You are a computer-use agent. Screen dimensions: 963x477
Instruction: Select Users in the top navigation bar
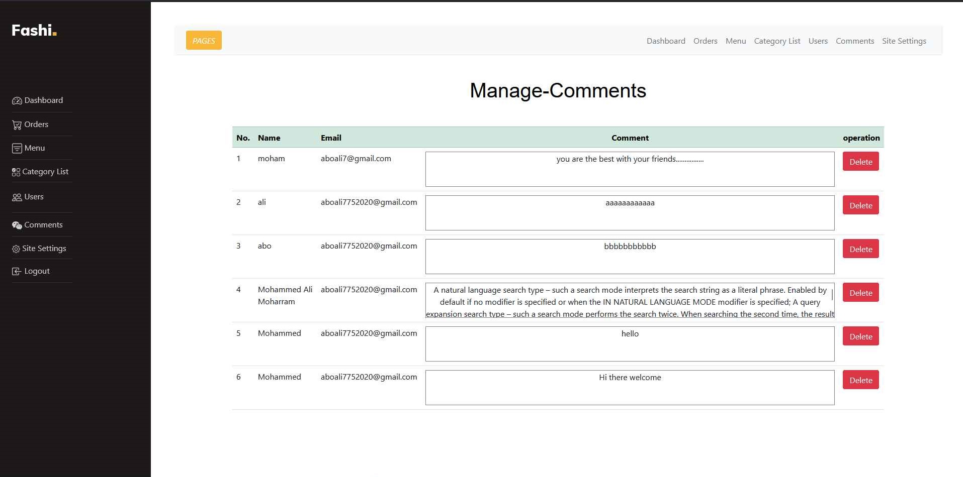[818, 41]
